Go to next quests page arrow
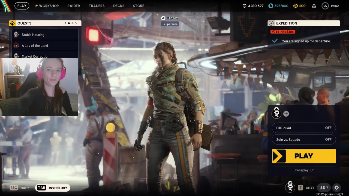 (x=76, y=23)
